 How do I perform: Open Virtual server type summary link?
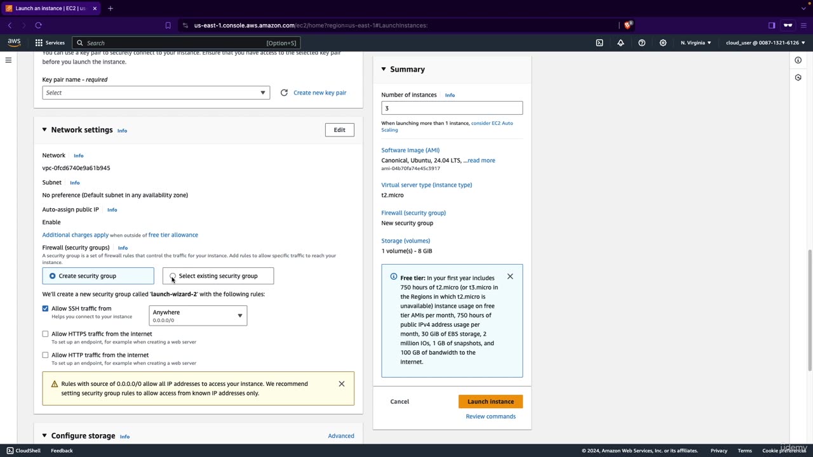[x=427, y=185]
